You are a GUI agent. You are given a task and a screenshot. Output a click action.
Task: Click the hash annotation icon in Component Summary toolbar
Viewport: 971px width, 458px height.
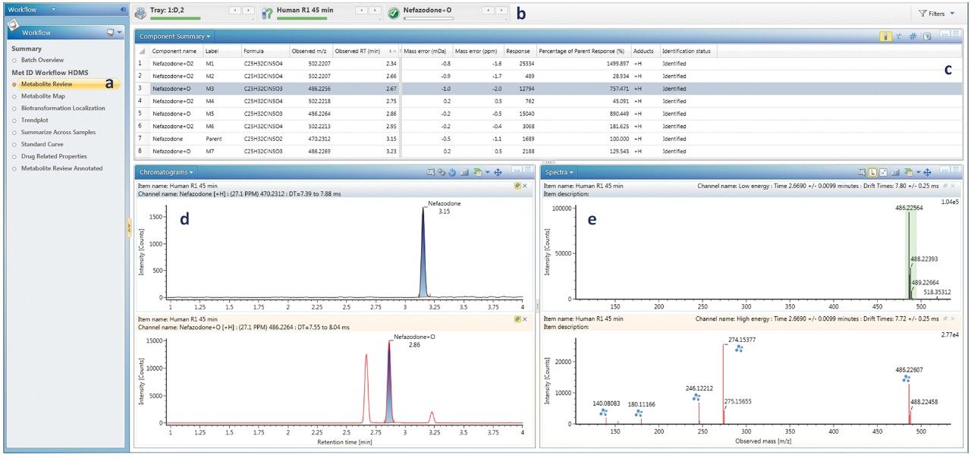tap(913, 36)
